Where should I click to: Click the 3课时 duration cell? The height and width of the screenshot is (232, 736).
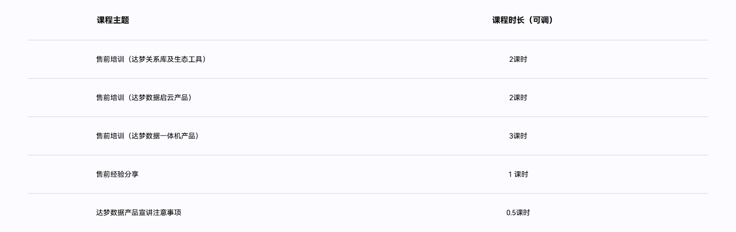click(518, 136)
